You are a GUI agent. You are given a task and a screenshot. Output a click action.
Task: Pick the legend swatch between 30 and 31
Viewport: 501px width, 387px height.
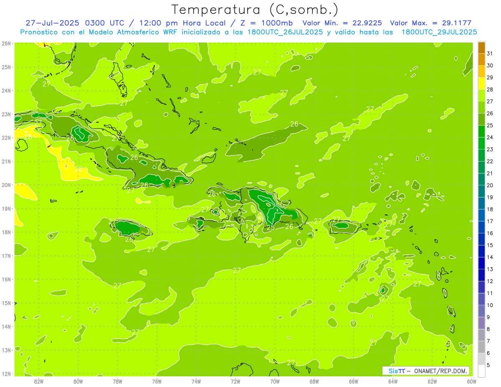[481, 60]
